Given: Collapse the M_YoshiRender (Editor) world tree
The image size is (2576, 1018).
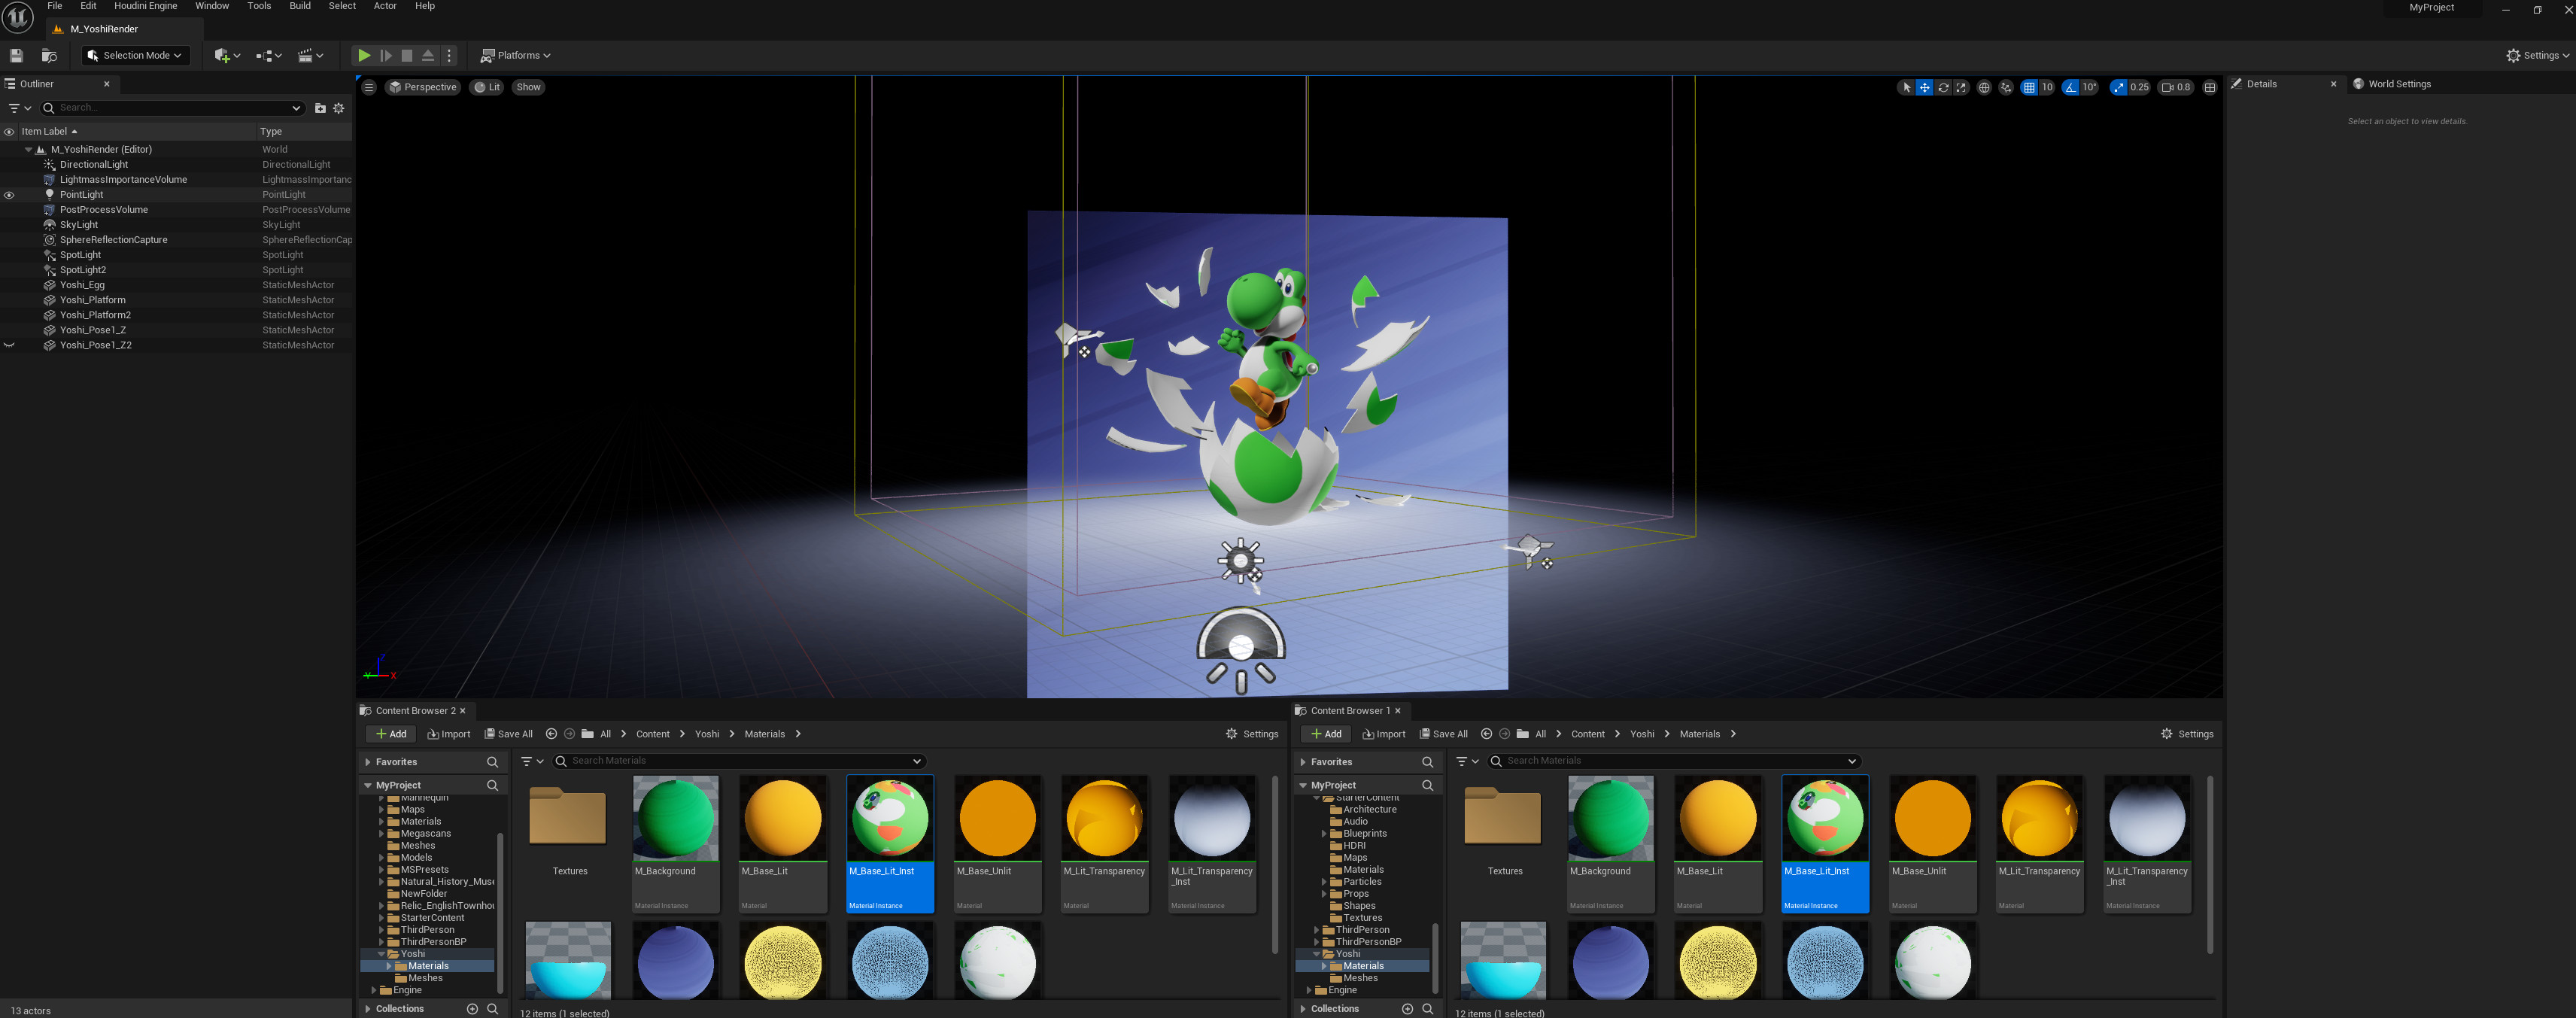Looking at the screenshot, I should pyautogui.click(x=28, y=150).
